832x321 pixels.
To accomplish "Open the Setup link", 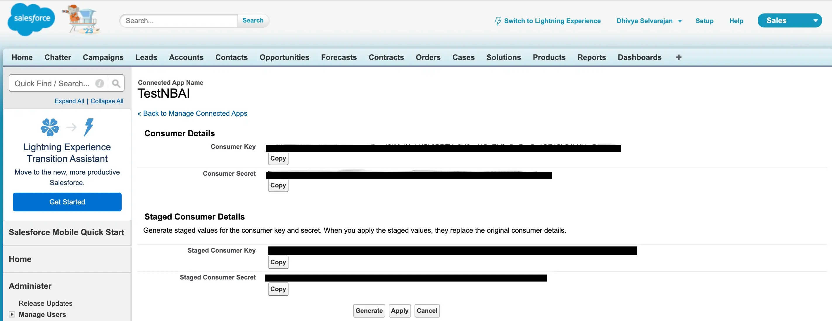I will coord(705,21).
